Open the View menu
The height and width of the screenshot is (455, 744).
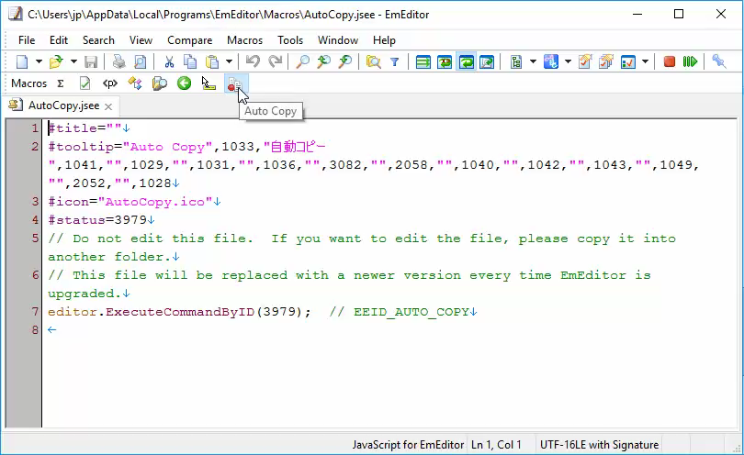[x=141, y=40]
